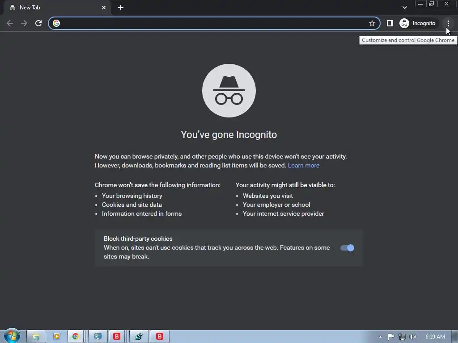Open the volume speaker tray icon
The height and width of the screenshot is (343, 458).
(413, 337)
